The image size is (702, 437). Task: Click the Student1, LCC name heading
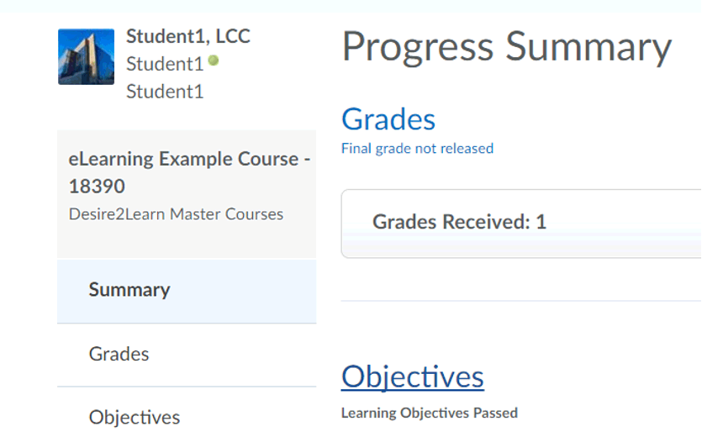pyautogui.click(x=188, y=36)
